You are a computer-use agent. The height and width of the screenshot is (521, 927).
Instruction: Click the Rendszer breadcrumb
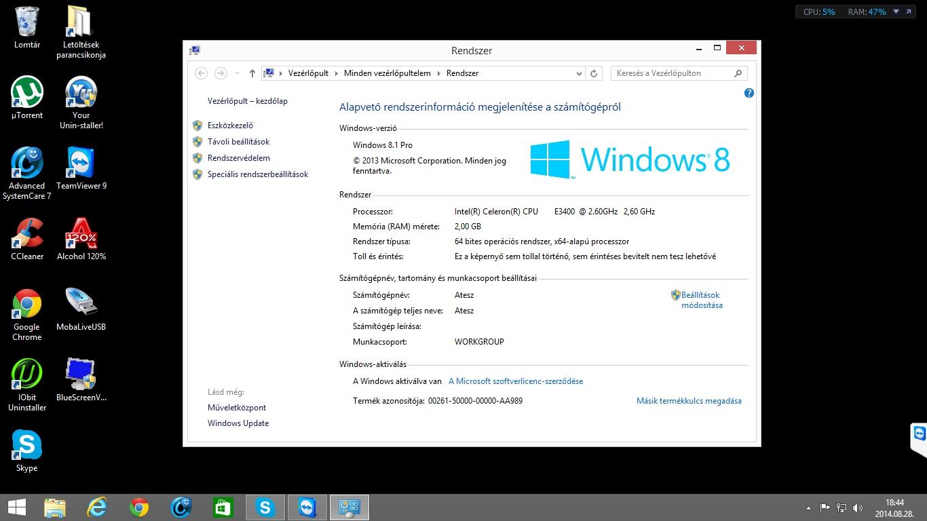tap(462, 73)
